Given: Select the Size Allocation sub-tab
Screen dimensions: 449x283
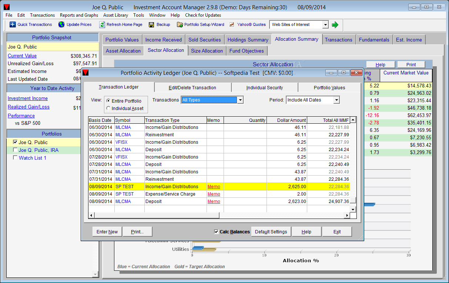Looking at the screenshot, I should click(x=207, y=51).
